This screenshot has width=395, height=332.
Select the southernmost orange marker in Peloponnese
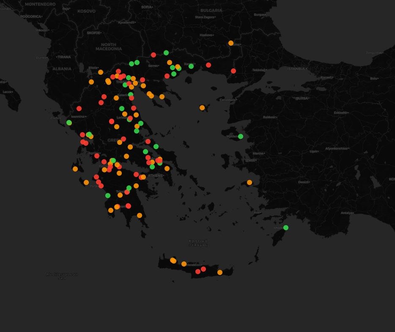(140, 215)
